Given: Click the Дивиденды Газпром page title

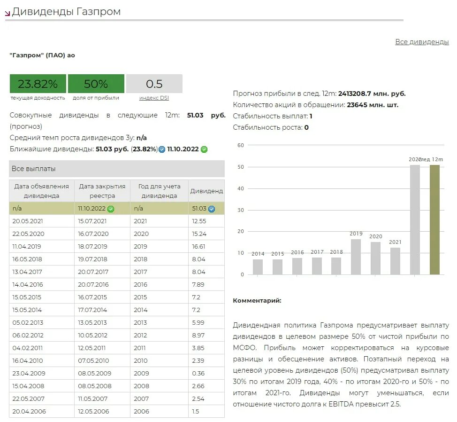Looking at the screenshot, I should [x=66, y=12].
